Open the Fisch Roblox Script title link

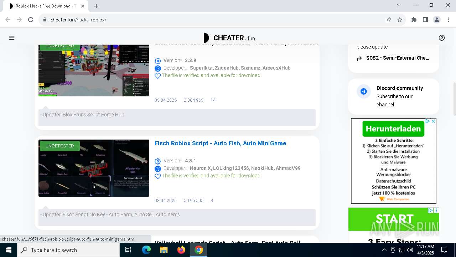[x=220, y=143]
